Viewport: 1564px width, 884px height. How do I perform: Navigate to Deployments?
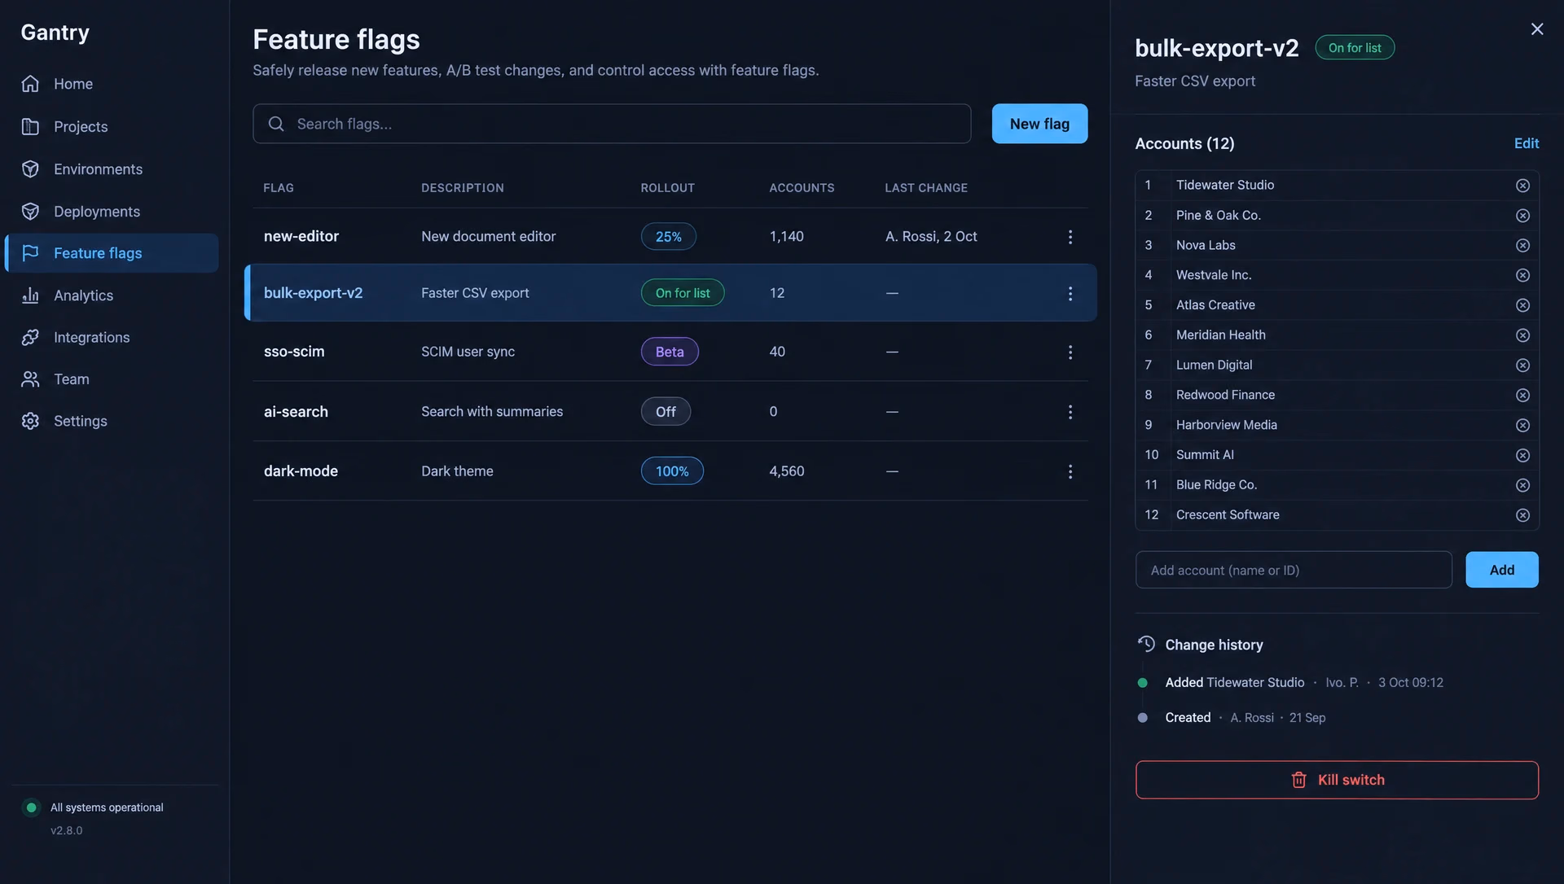coord(112,211)
